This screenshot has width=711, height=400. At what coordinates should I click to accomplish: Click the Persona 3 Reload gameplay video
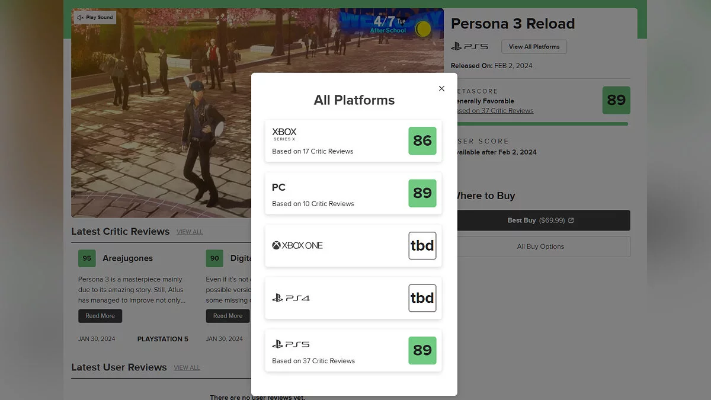pos(257,113)
